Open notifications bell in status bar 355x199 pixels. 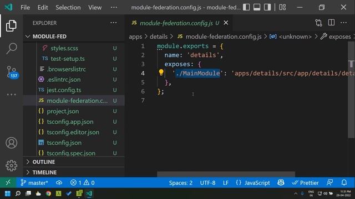coord(344,182)
